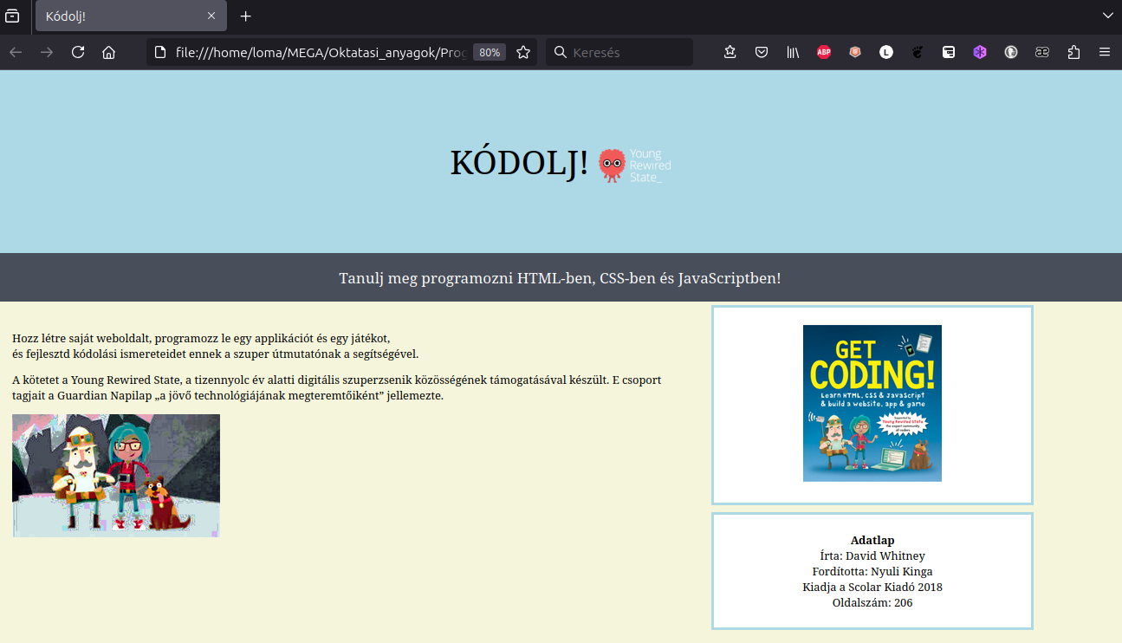Click the cartoon characters illustration
This screenshot has height=643, width=1122.
pos(116,476)
